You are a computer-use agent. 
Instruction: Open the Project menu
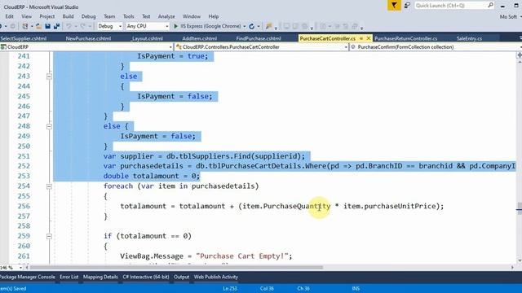(47, 16)
